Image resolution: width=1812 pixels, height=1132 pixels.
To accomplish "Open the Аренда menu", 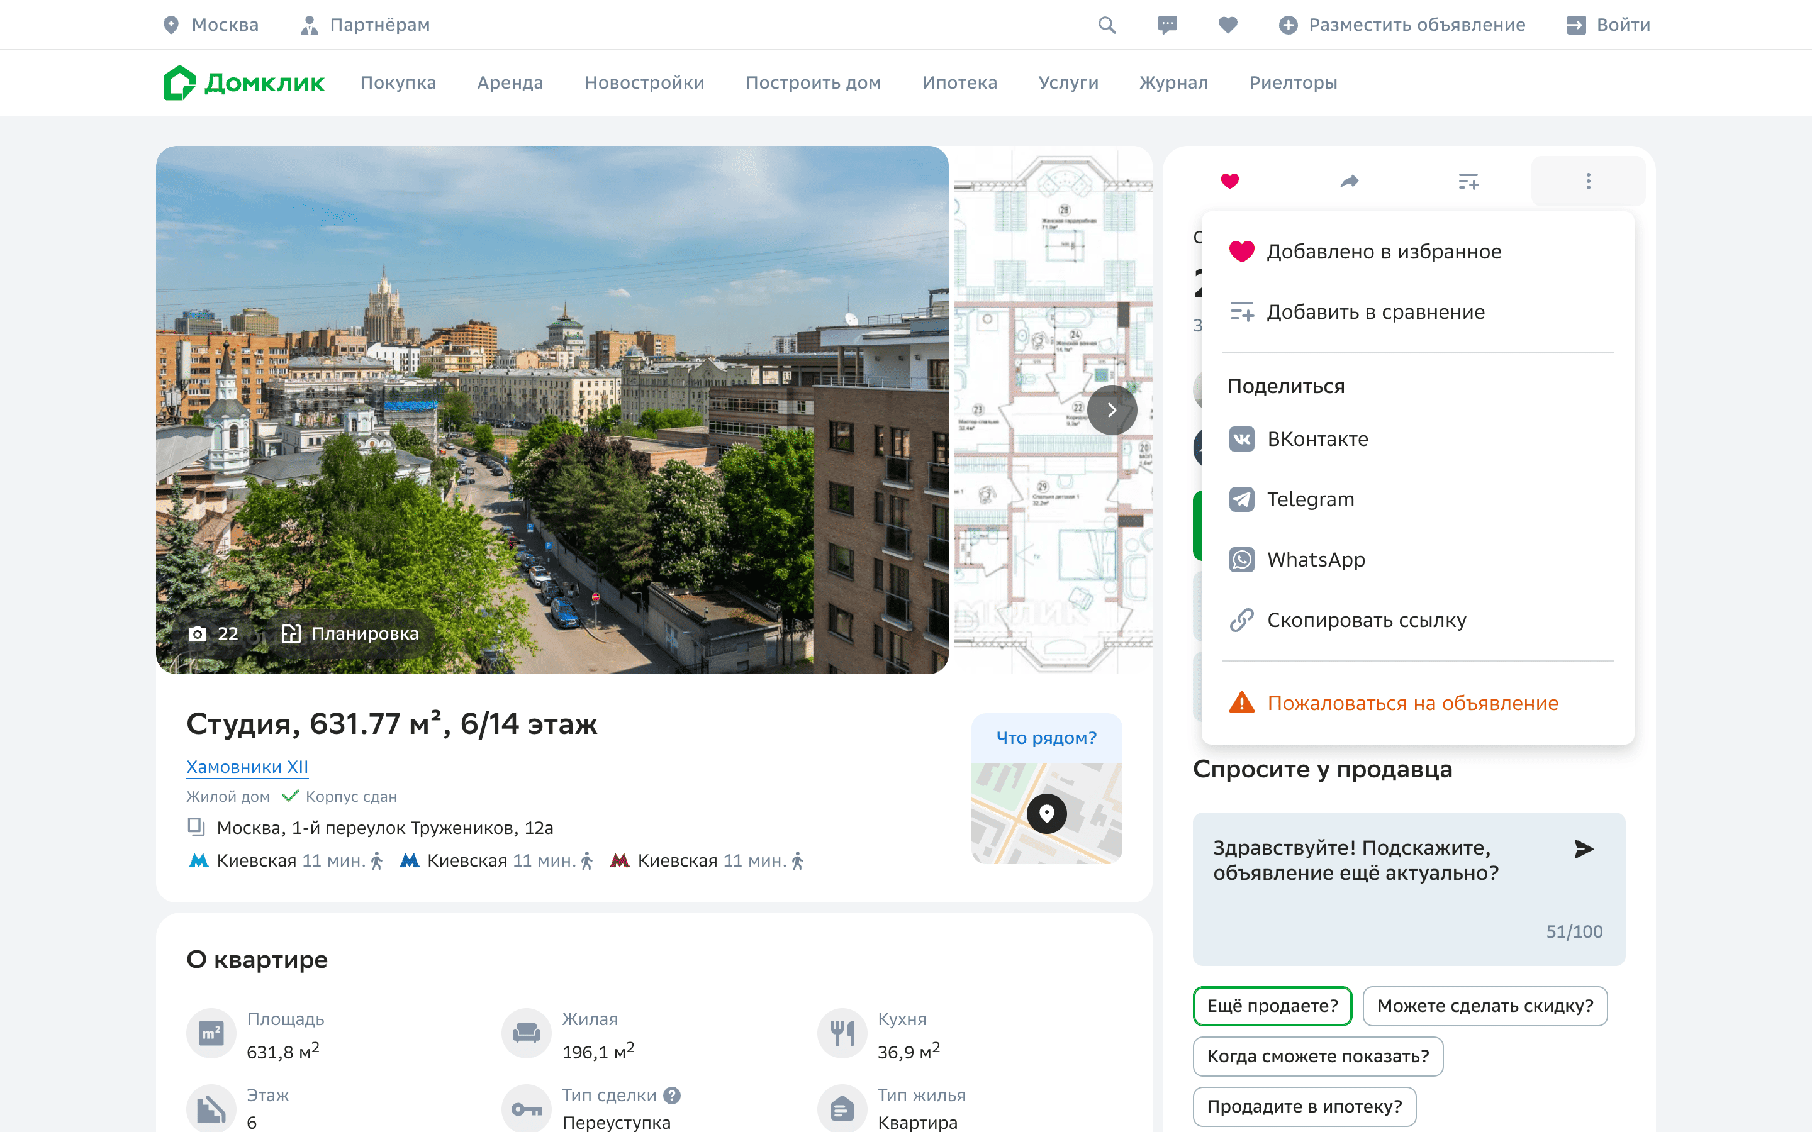I will tap(510, 82).
